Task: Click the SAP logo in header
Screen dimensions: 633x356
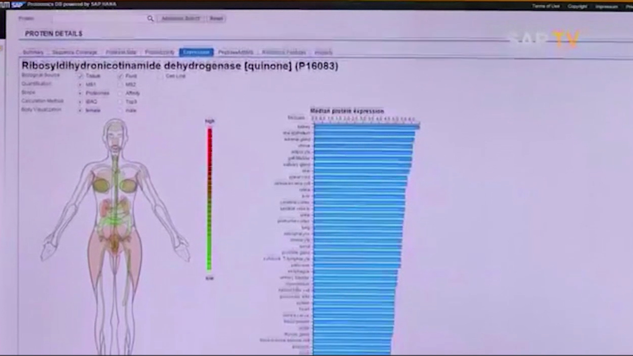Action: point(18,5)
